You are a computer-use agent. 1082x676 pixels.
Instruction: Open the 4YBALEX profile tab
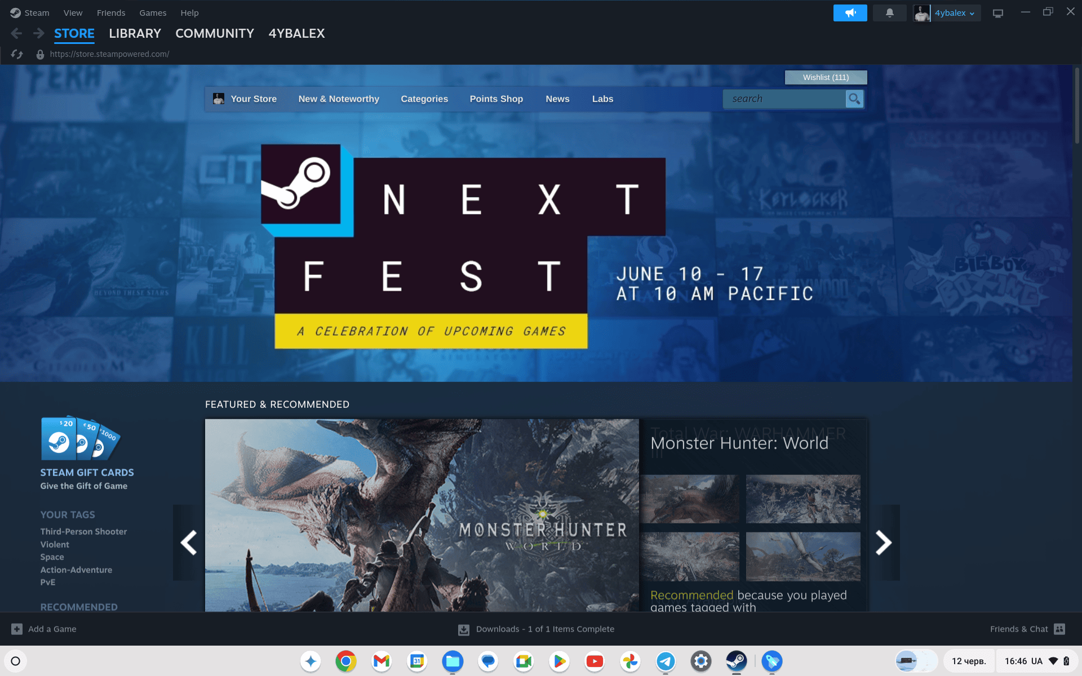[x=296, y=34]
